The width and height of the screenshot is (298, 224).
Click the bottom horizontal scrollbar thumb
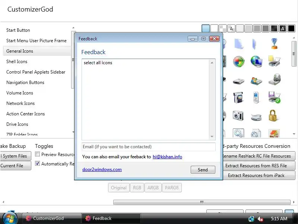202,202
